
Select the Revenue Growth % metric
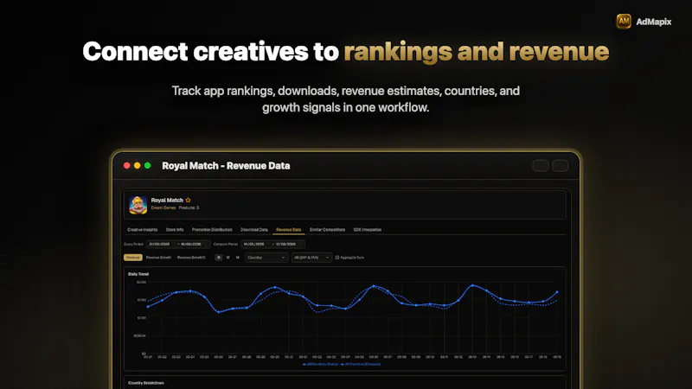coord(191,258)
